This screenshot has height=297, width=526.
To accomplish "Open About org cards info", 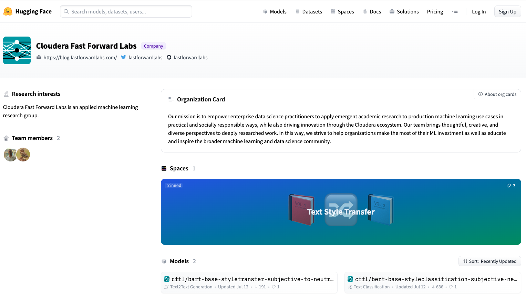I will pyautogui.click(x=497, y=94).
